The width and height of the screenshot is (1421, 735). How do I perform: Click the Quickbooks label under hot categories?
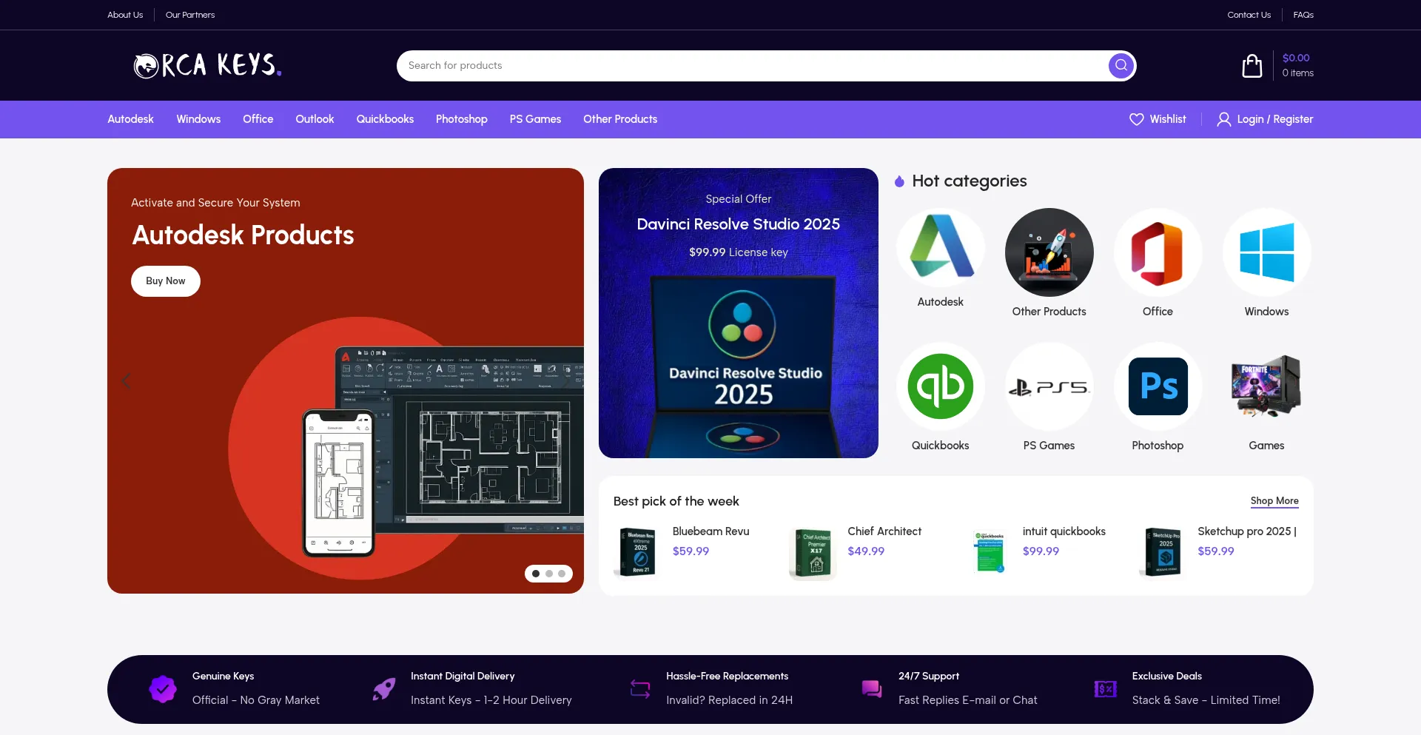pos(941,446)
